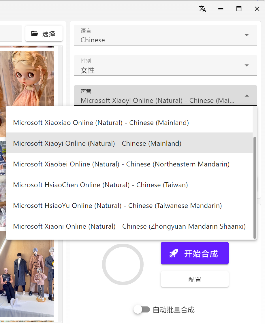Collapse the 声音 voice dropdown arrow
Viewport: 265px width, 324px height.
coord(247,96)
